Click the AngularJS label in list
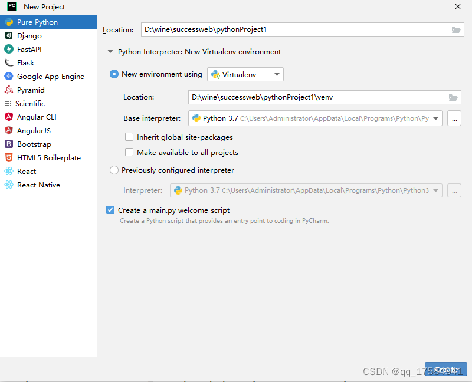This screenshot has height=382, width=472. pos(34,130)
